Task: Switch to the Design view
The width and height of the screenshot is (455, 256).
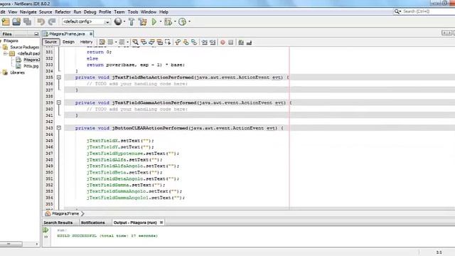Action: pos(68,42)
